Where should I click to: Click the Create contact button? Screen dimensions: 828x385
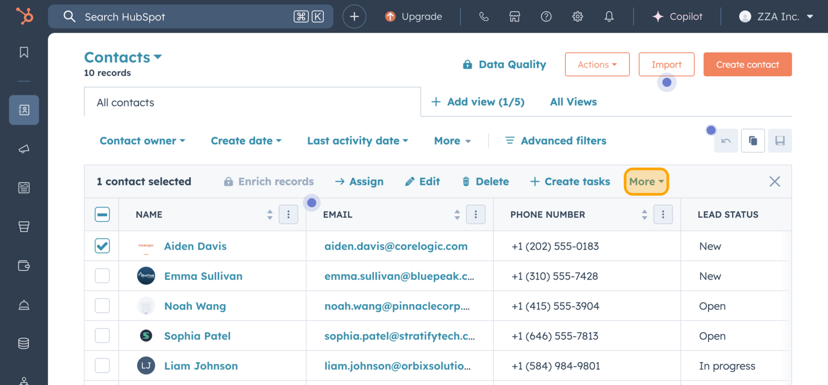pyautogui.click(x=747, y=65)
